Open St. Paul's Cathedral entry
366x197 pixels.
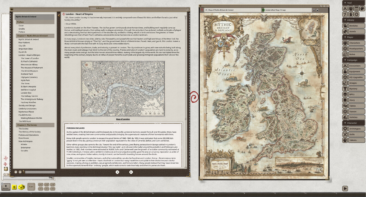(29, 62)
